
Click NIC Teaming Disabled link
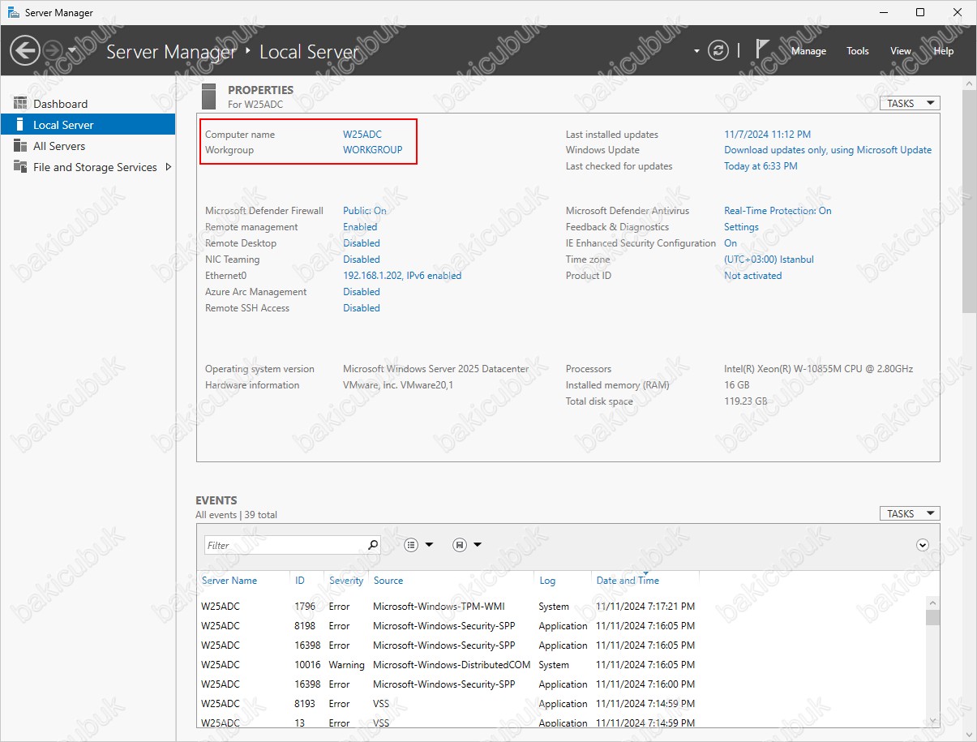point(361,259)
